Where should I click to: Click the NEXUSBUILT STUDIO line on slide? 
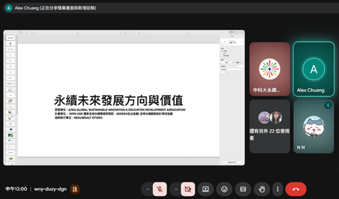coord(79,118)
